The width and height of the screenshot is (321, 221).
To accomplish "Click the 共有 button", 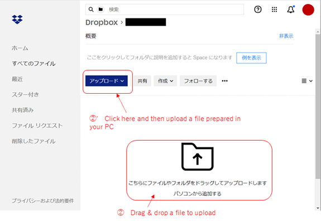I will 142,81.
